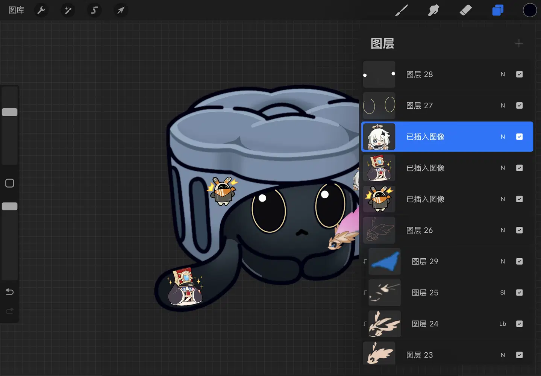The height and width of the screenshot is (376, 541).
Task: Hide layer 图层 28 using its checkbox
Action: 519,74
